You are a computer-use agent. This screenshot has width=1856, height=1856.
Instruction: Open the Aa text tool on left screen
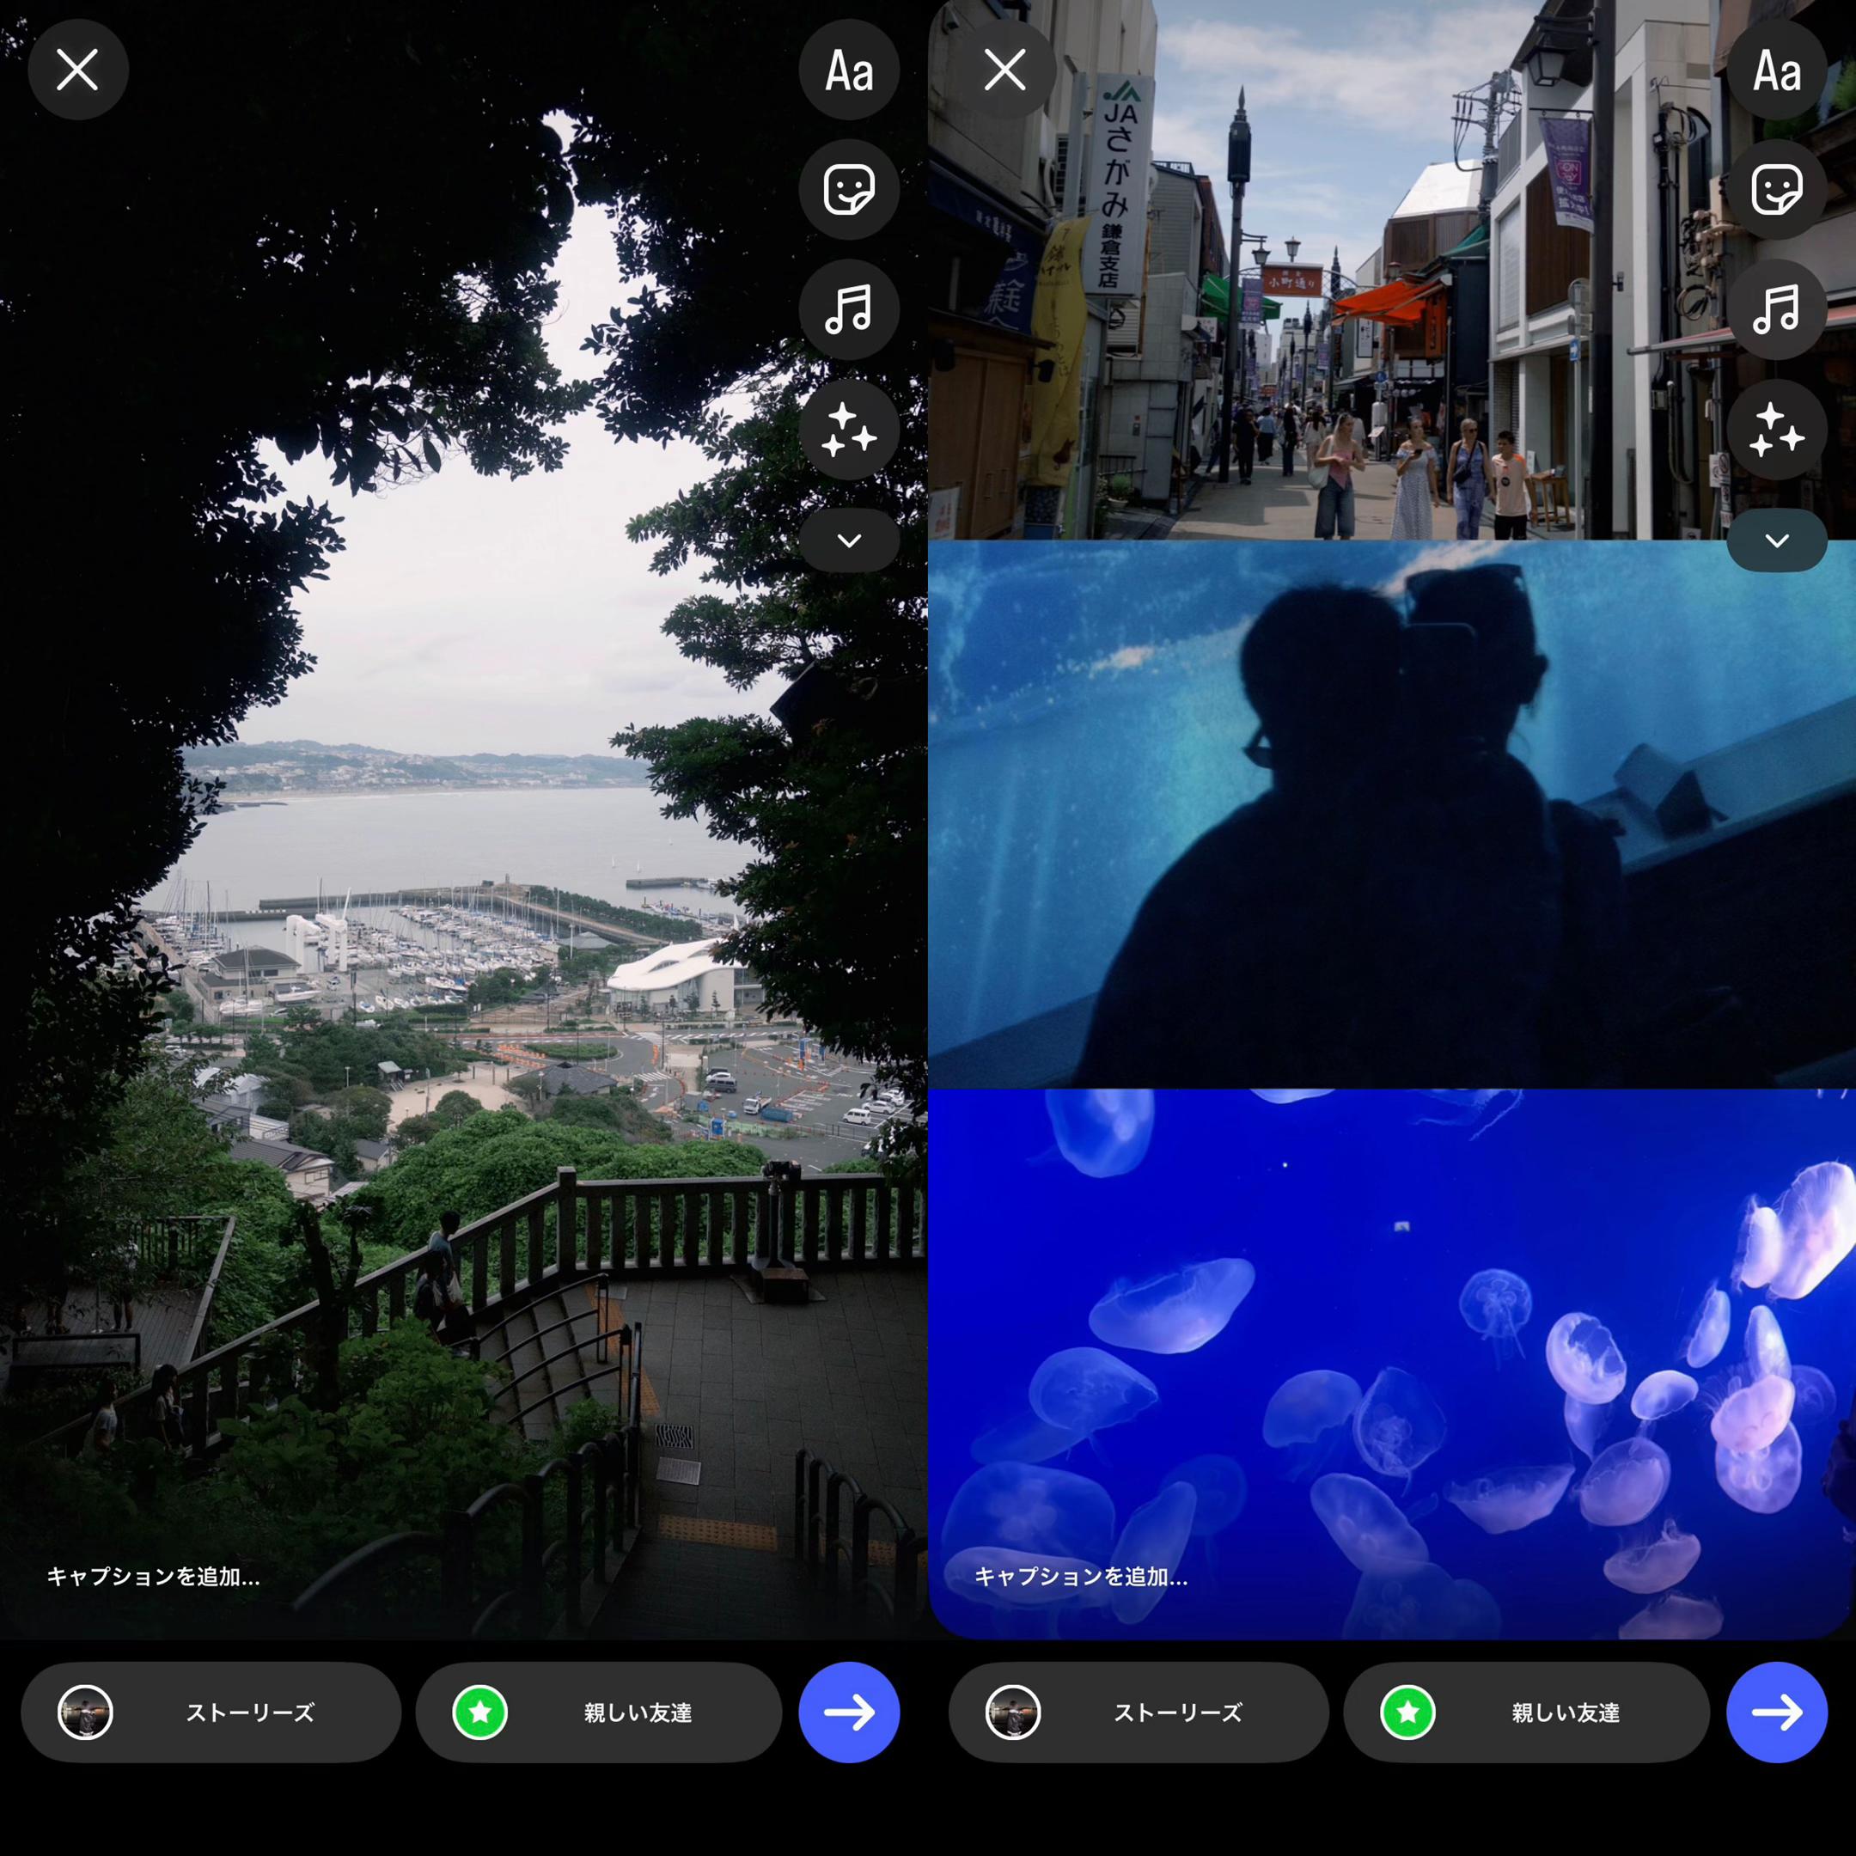tap(849, 70)
